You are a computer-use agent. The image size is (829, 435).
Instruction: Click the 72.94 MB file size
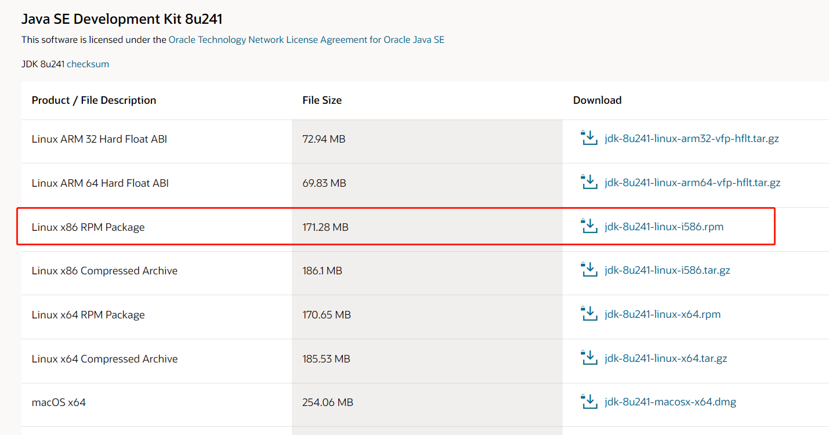tap(324, 139)
